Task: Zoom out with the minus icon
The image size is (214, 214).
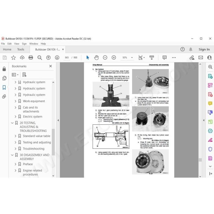Action: pyautogui.click(x=105, y=57)
